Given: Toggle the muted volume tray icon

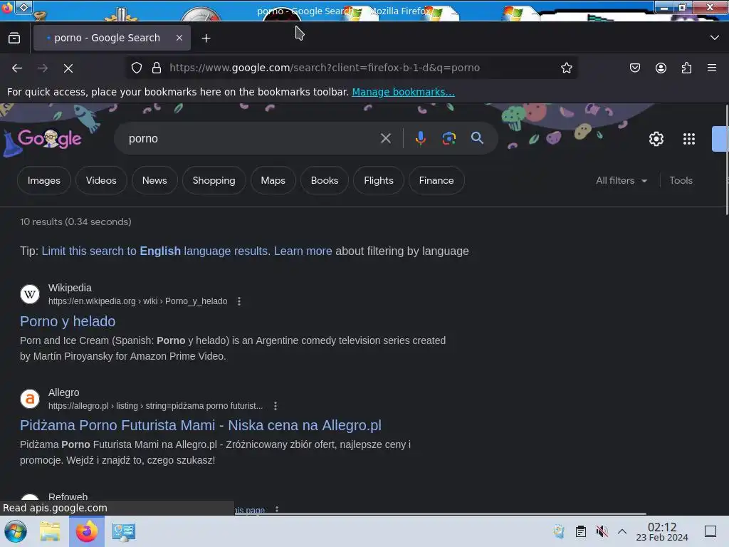Looking at the screenshot, I should coord(602,531).
